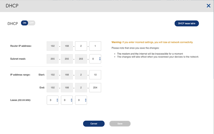Click the Subnet mask first 255 field
This screenshot has height=134, width=214.
click(x=52, y=59)
